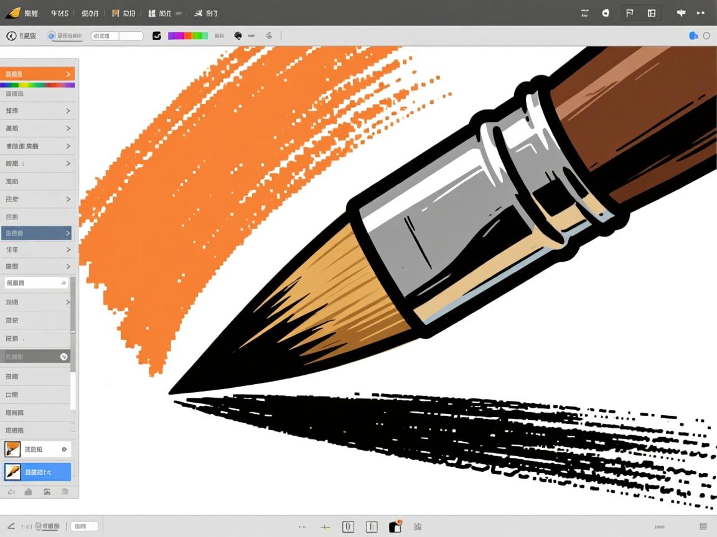Pick a color from the rainbow swatch strip in options bar
Viewport: 717px width, 537px height.
(188, 36)
